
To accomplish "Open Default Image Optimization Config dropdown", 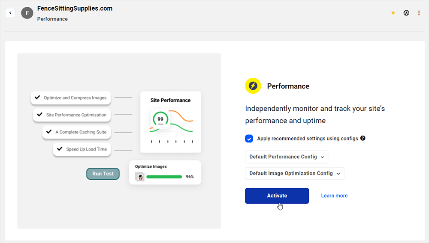I will pyautogui.click(x=294, y=174).
